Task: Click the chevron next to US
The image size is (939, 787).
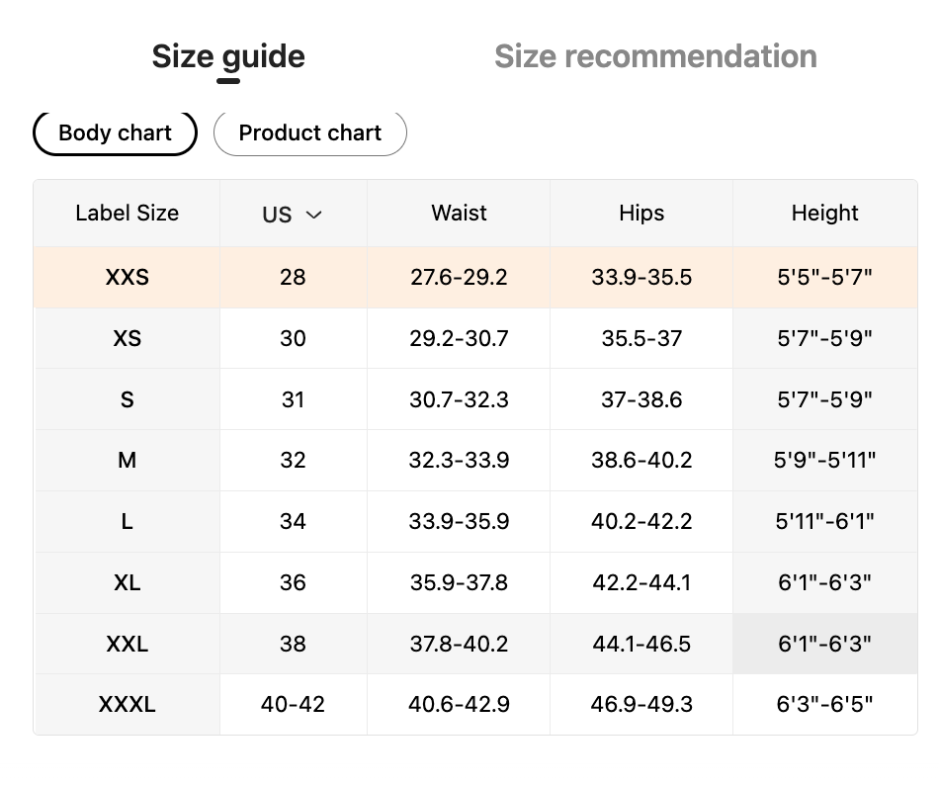Action: point(314,215)
